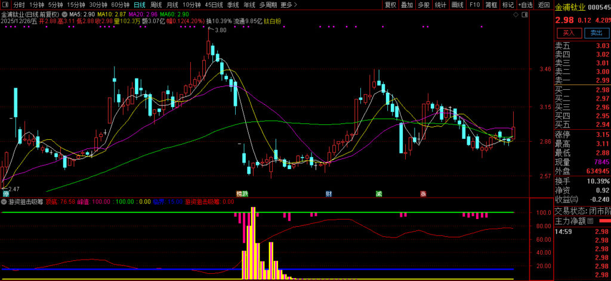Open the 复权 price adjustment menu

[390, 5]
